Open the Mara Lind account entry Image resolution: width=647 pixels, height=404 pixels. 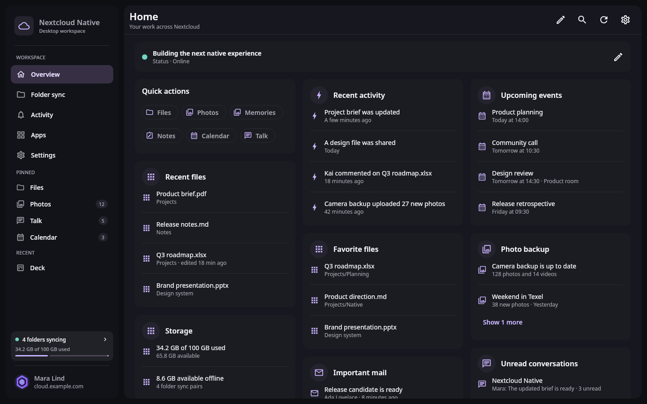click(62, 382)
